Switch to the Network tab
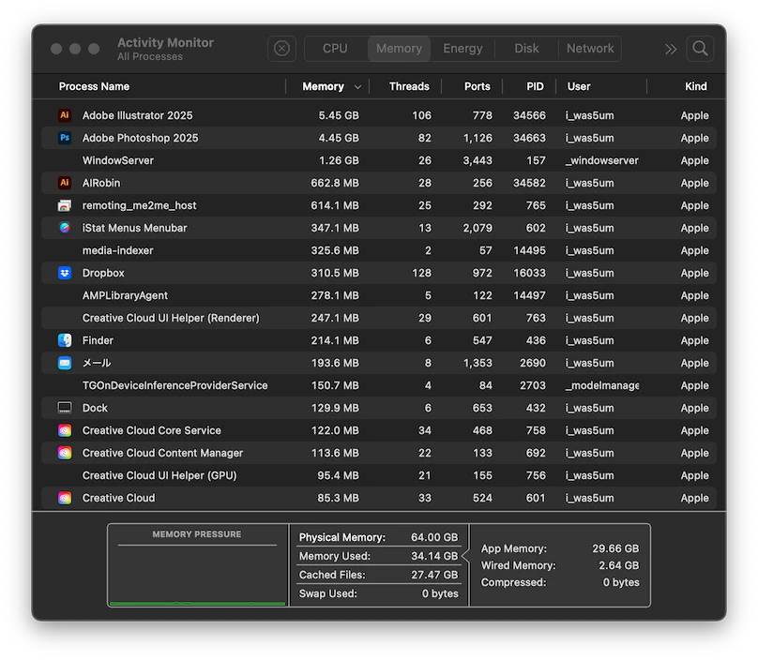The width and height of the screenshot is (758, 660). (x=590, y=49)
